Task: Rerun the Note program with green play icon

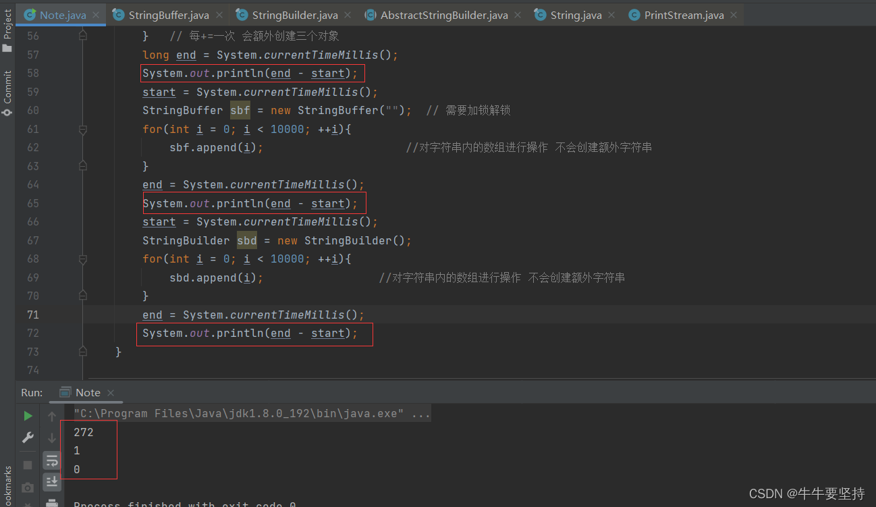Action: click(x=28, y=416)
